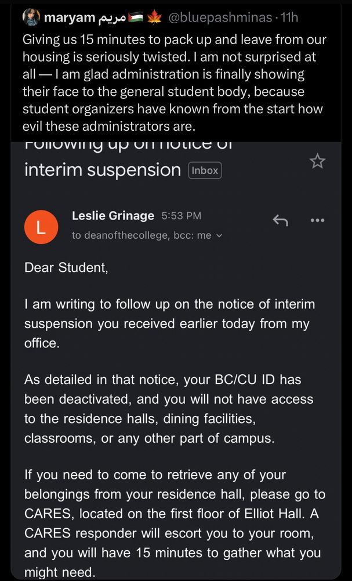
Task: Click the 5:53 PM email timestamp
Action: pos(182,216)
